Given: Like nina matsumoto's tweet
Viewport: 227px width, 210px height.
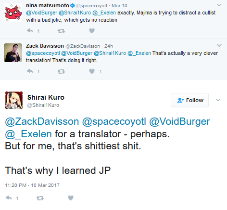Looking at the screenshot, I should (92, 31).
